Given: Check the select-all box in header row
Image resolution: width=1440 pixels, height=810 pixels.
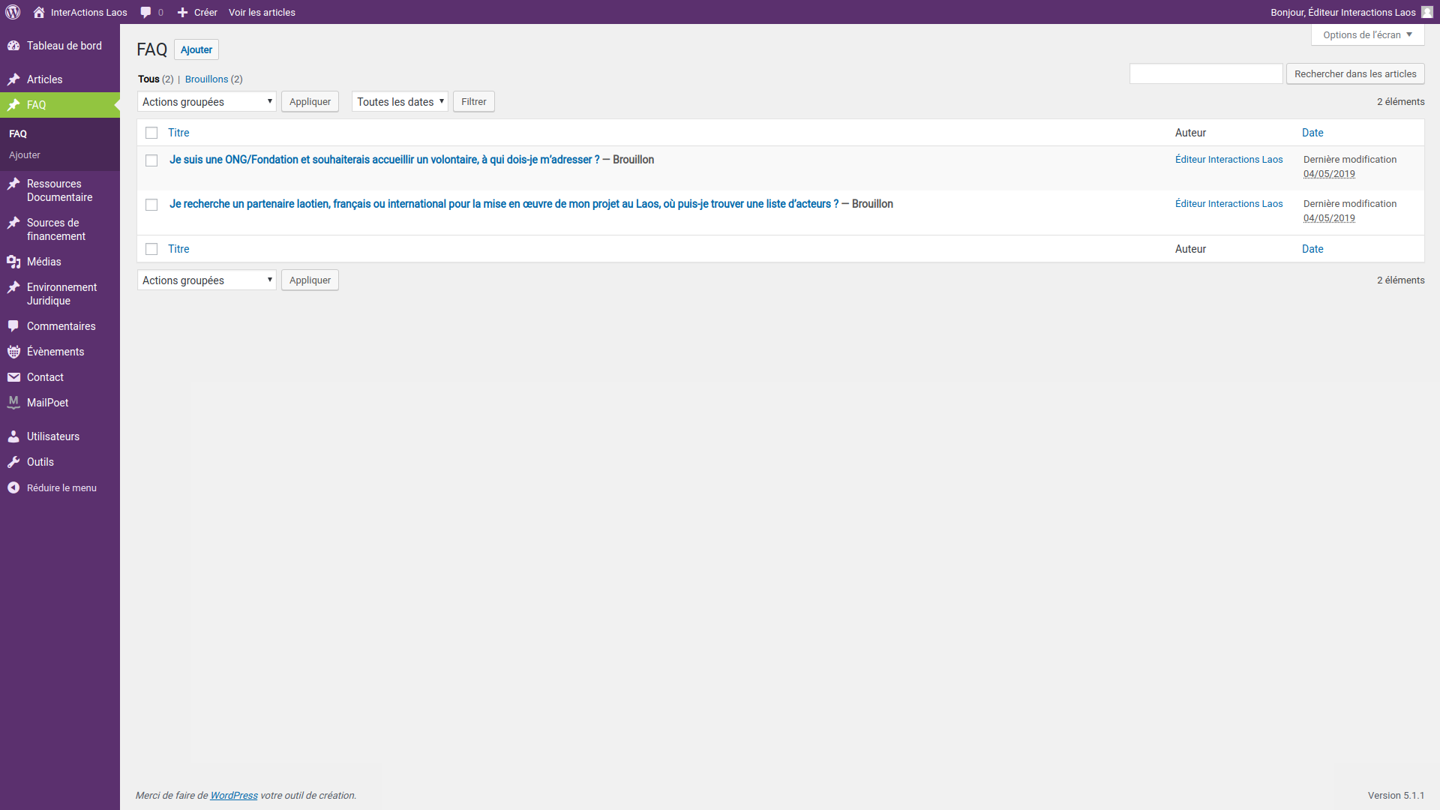Looking at the screenshot, I should [151, 133].
